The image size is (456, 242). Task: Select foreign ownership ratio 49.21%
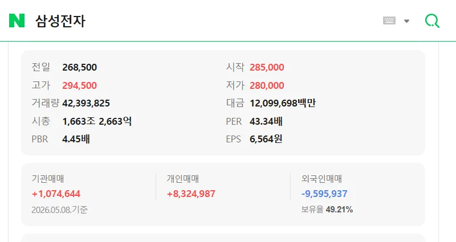339,210
